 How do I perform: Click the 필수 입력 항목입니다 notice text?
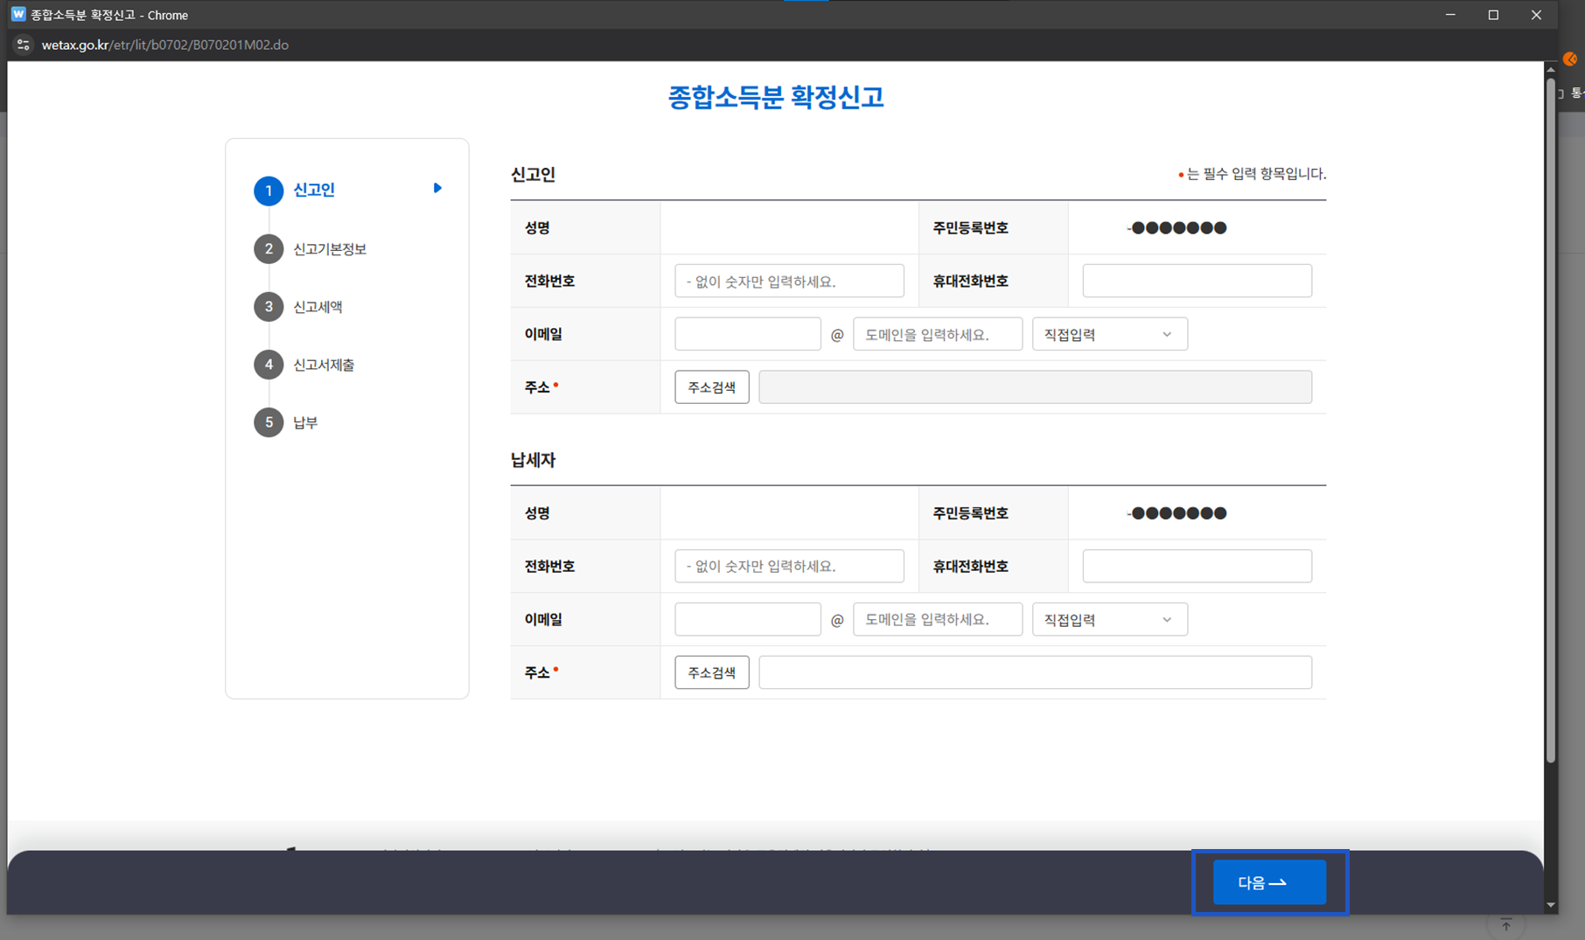pyautogui.click(x=1253, y=174)
